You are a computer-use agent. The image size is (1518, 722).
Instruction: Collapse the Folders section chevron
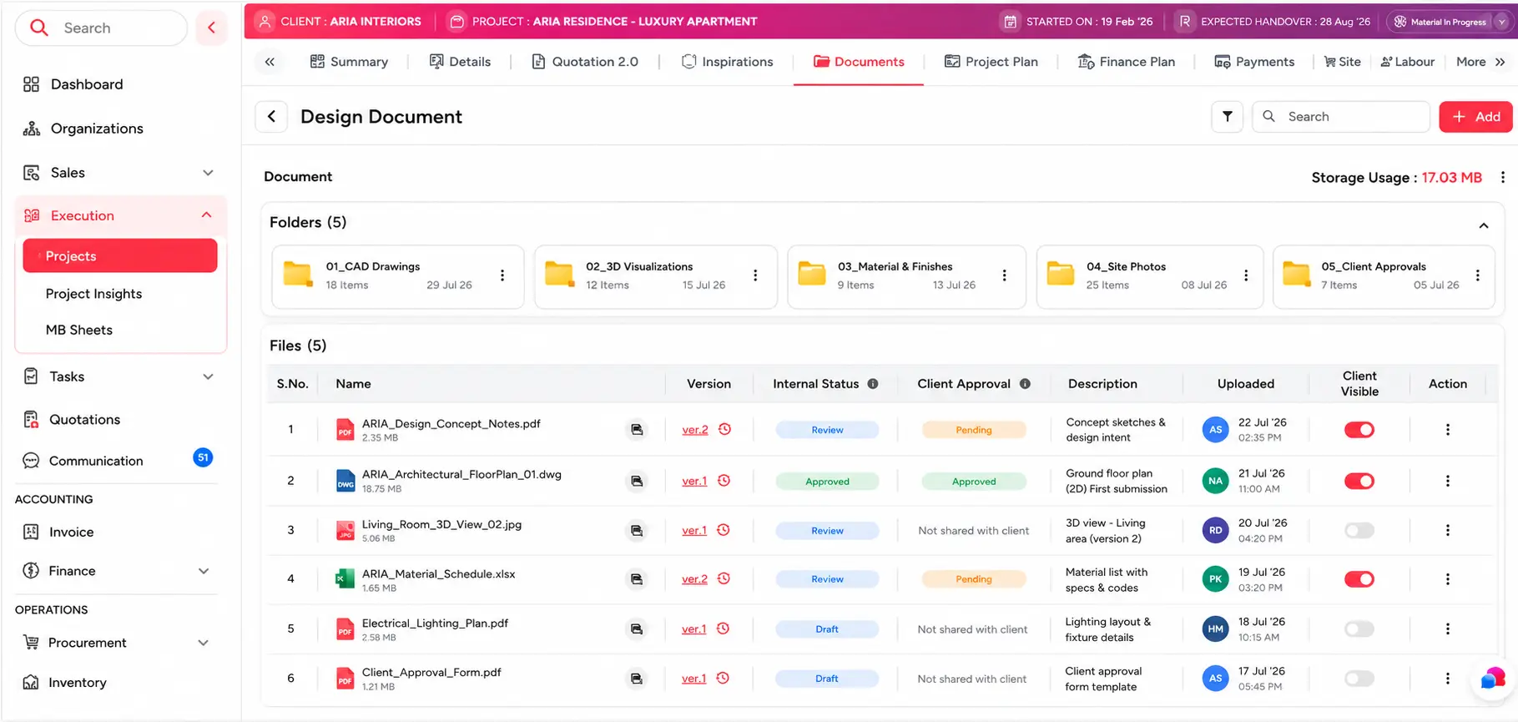click(x=1483, y=225)
